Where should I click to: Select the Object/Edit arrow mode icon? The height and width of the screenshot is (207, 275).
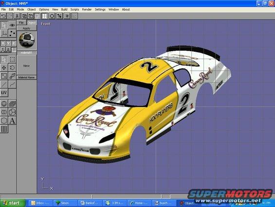pos(4,25)
